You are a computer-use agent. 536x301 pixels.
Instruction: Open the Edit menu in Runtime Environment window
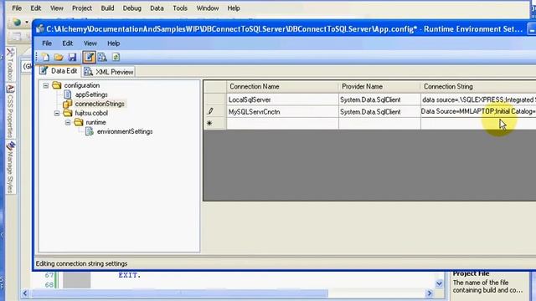tap(67, 43)
